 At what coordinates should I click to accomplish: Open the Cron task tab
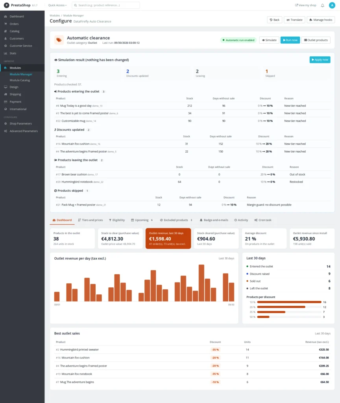pyautogui.click(x=262, y=220)
